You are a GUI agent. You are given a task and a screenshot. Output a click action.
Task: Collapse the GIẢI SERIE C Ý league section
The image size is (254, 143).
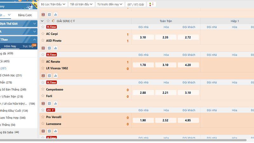pos(42,21)
